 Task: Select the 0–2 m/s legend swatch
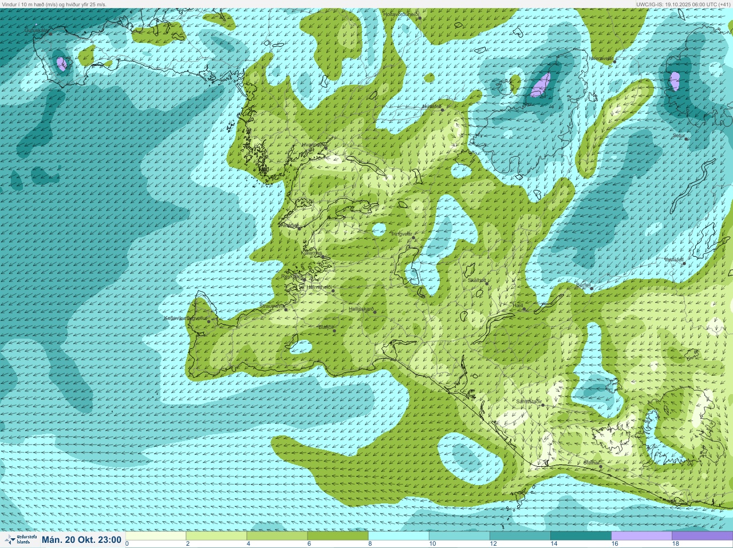point(156,536)
